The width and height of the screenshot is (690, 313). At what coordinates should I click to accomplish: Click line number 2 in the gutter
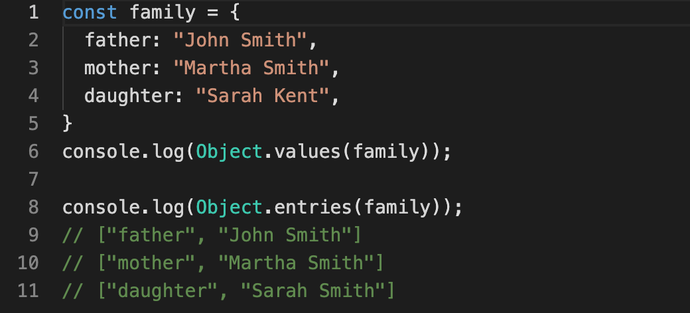(33, 40)
